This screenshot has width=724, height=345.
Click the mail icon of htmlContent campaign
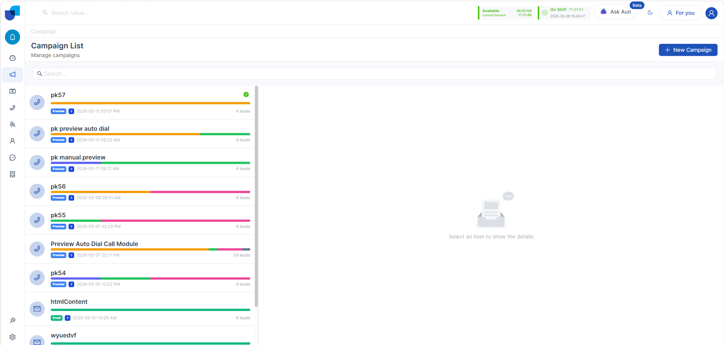pos(37,309)
